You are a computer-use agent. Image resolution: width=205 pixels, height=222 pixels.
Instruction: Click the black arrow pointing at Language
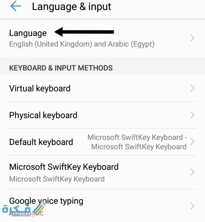(x=84, y=32)
